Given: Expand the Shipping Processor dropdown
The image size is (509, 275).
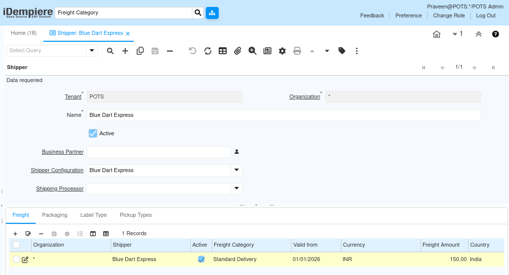Looking at the screenshot, I should click(237, 188).
